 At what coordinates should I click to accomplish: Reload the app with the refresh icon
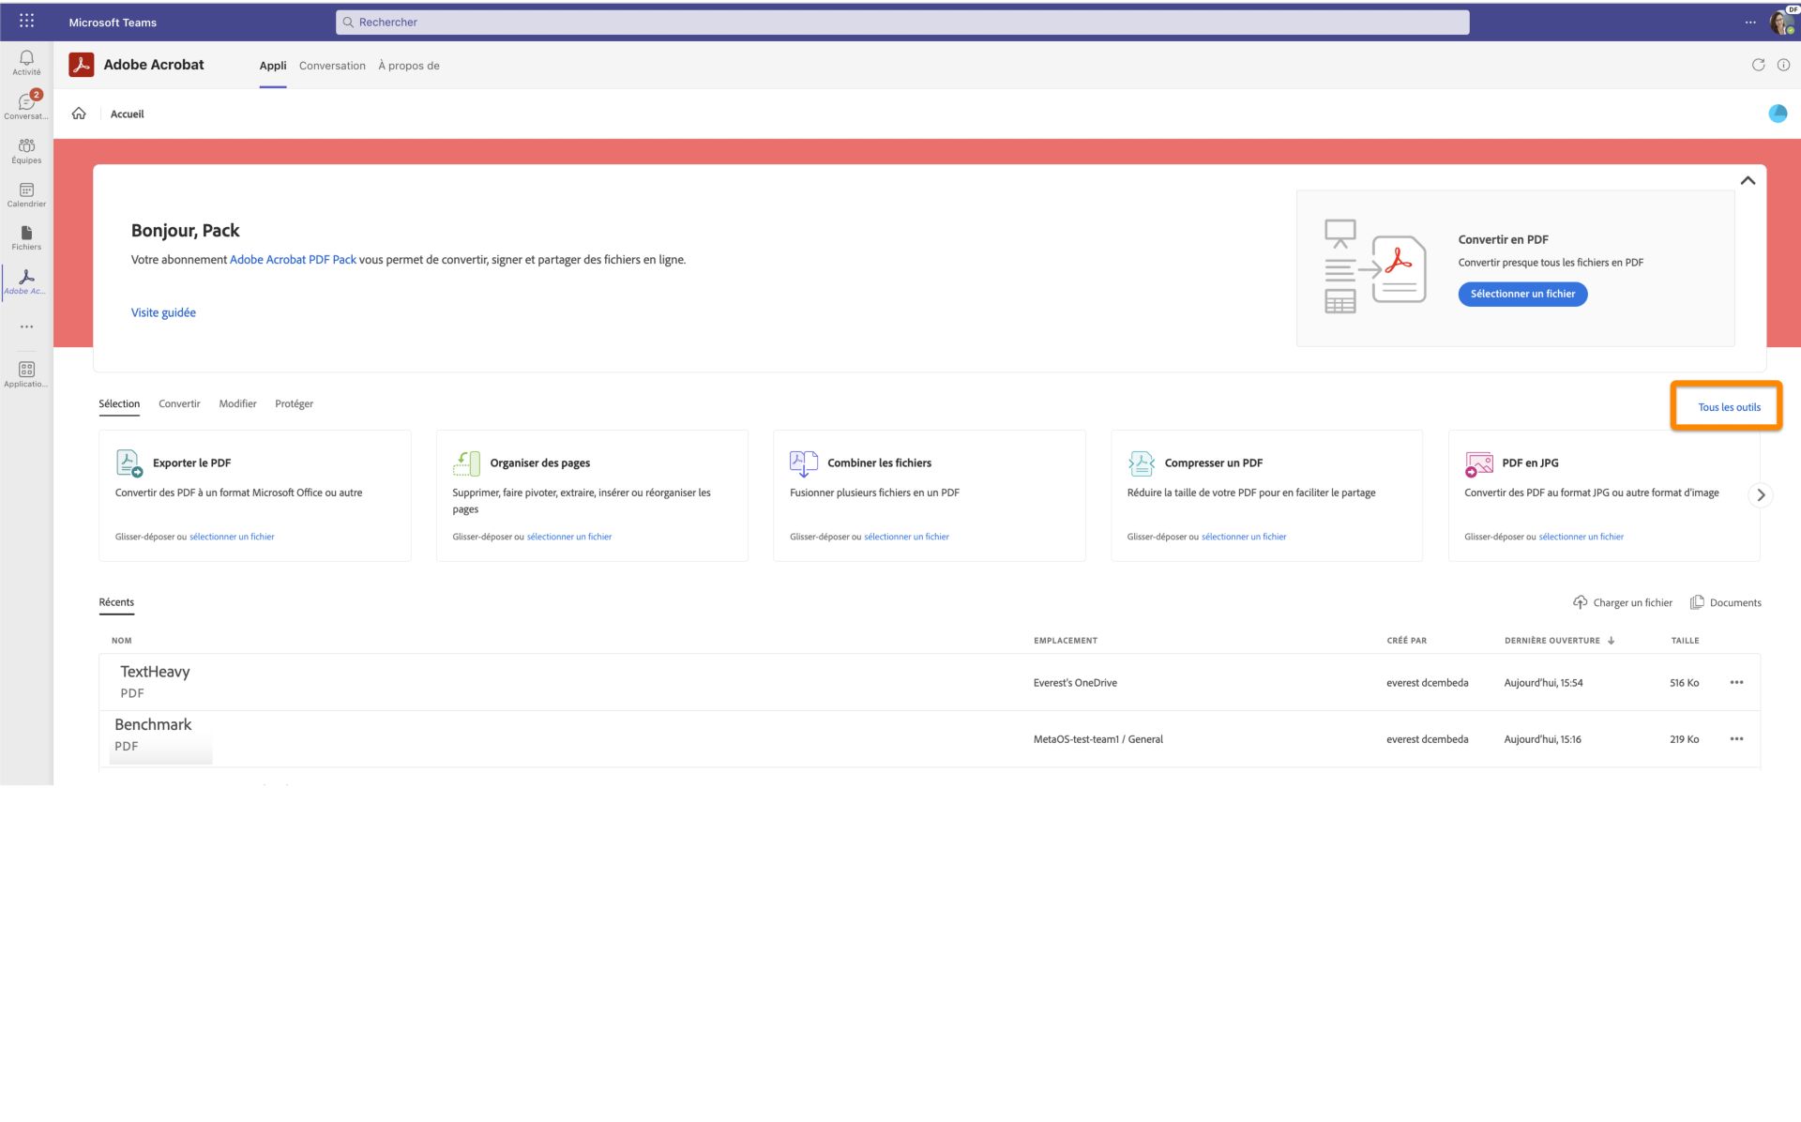1758,65
